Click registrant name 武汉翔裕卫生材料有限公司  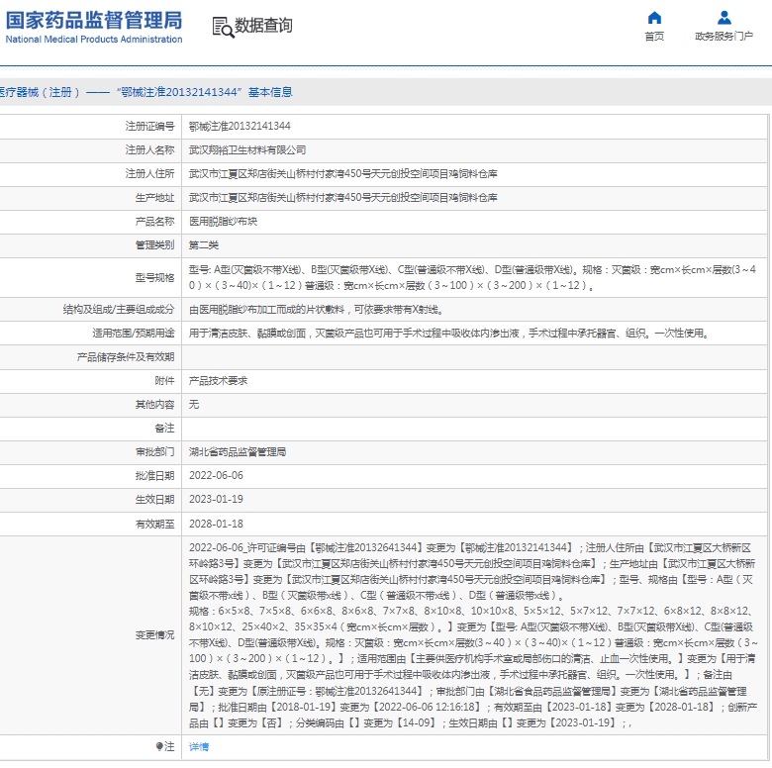point(247,150)
